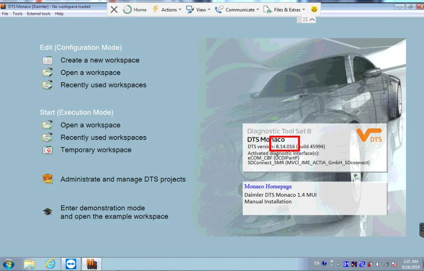Image resolution: width=424 pixels, height=271 pixels.
Task: Click the DTS logo in the info panel
Action: coord(369,136)
